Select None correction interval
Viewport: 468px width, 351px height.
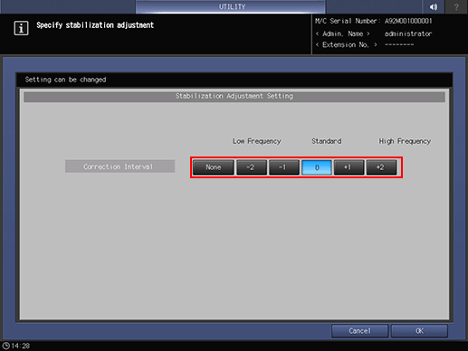[214, 167]
